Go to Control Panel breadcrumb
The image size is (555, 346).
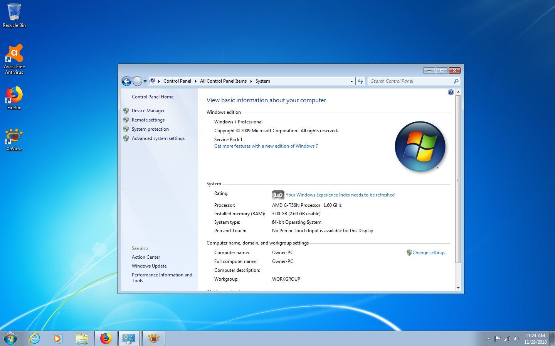click(x=177, y=81)
